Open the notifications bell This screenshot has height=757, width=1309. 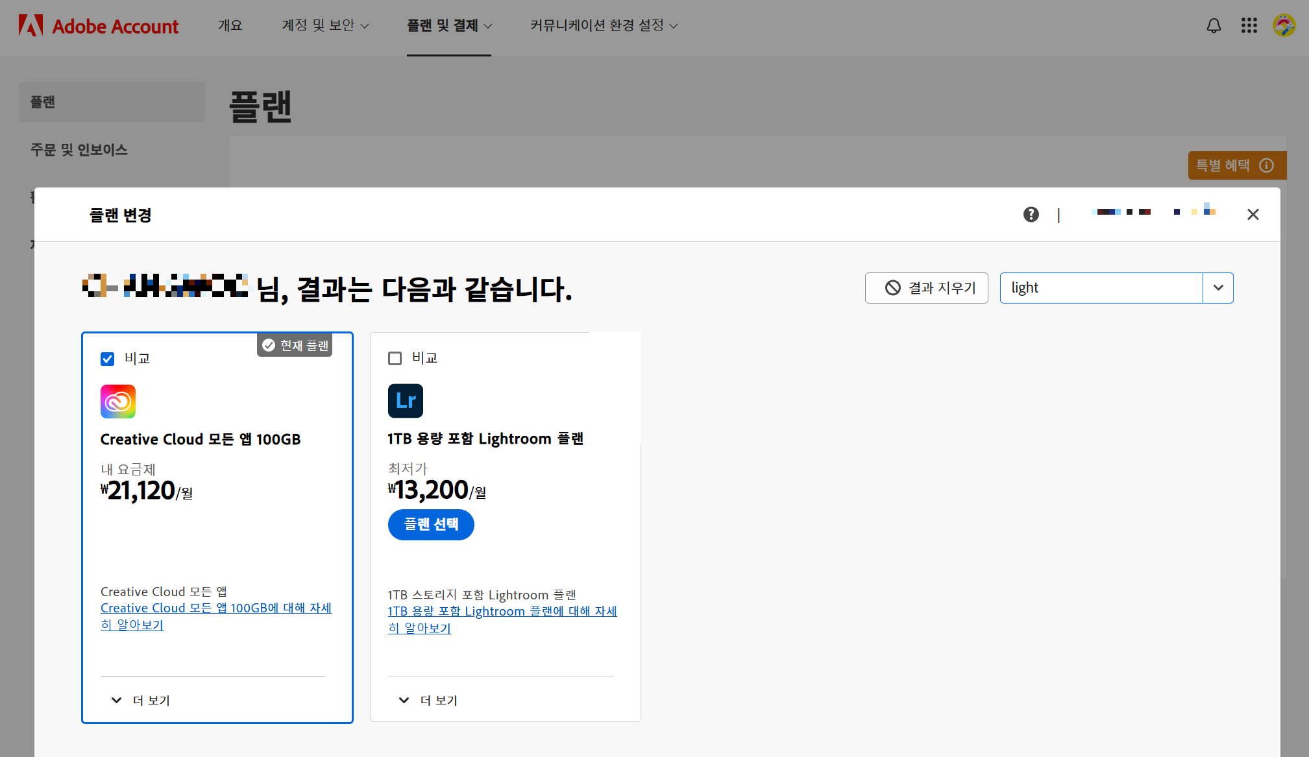point(1214,26)
